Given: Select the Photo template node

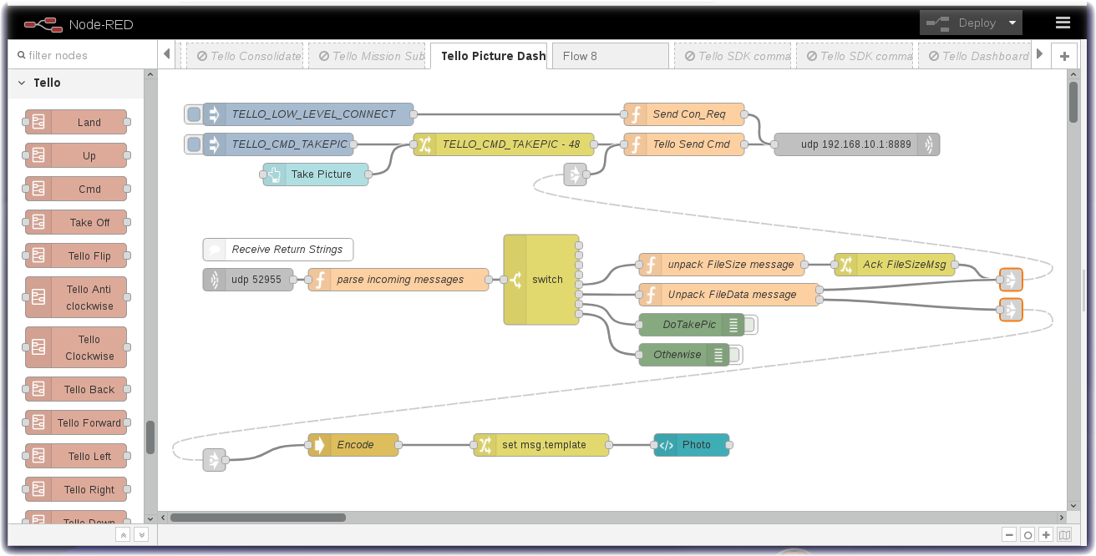Looking at the screenshot, I should tap(692, 445).
